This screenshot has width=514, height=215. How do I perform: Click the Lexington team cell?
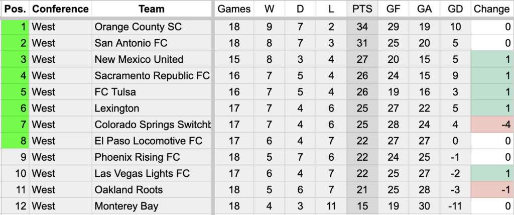point(152,109)
